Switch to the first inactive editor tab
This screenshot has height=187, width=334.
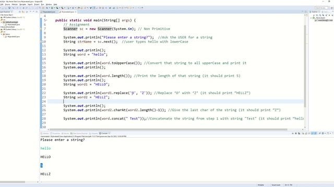pos(49,12)
